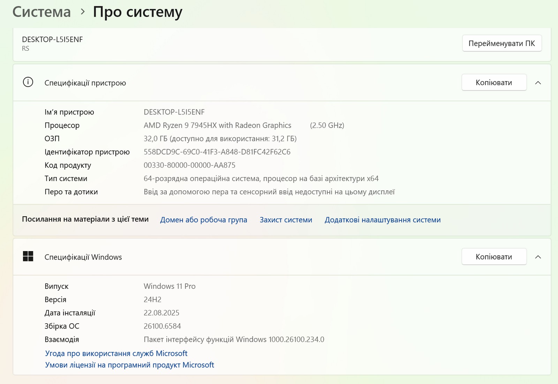Screen dimensions: 558x384
Task: Collapse the Специфікації пристрою section chevron
Action: tap(538, 83)
